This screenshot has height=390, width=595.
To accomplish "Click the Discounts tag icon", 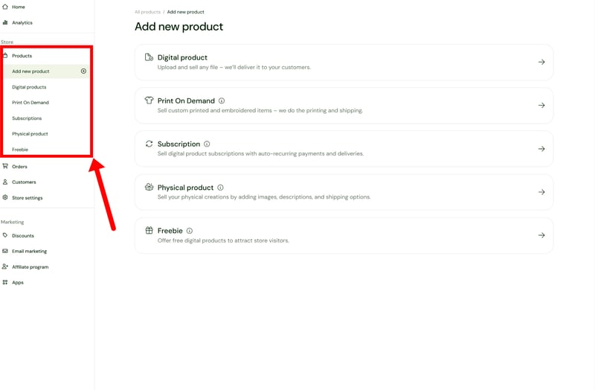I will click(x=5, y=235).
